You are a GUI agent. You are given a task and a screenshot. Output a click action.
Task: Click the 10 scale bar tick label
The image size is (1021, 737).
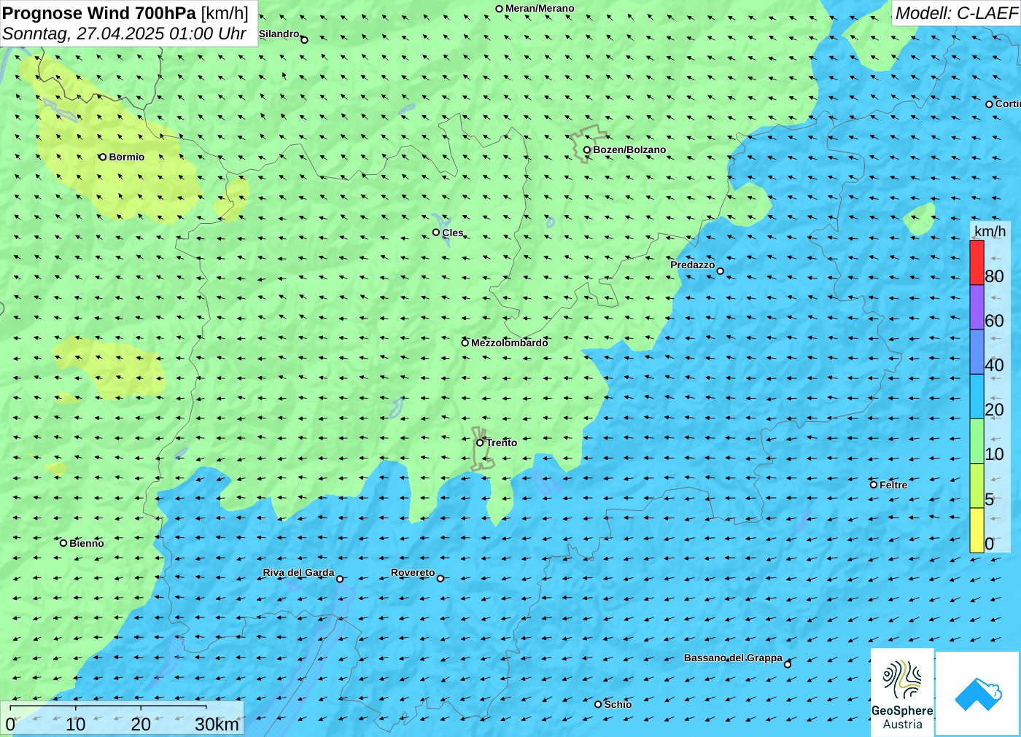click(75, 724)
